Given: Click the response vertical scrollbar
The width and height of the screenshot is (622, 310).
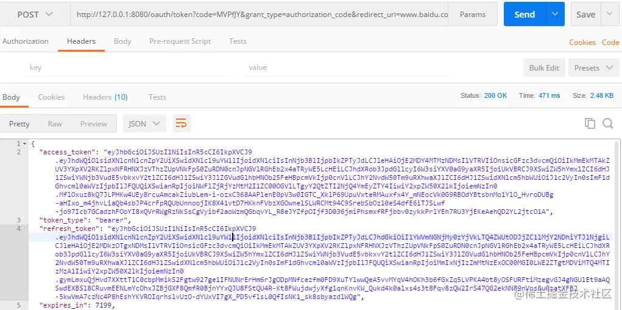Looking at the screenshot, I should click(x=617, y=224).
